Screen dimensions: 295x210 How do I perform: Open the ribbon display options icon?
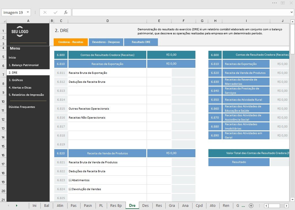pyautogui.click(x=283, y=3)
